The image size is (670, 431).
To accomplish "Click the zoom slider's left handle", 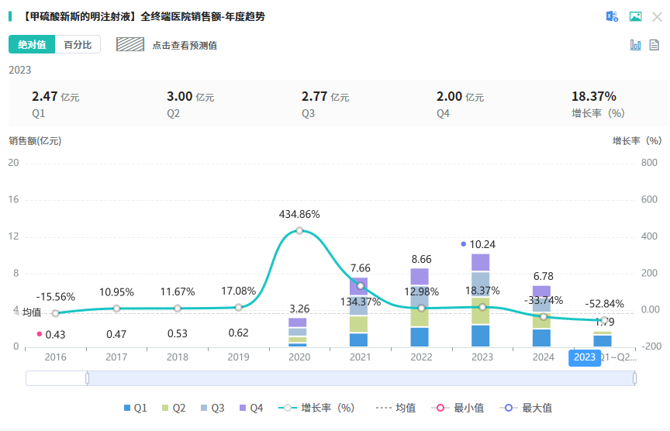I will (88, 378).
